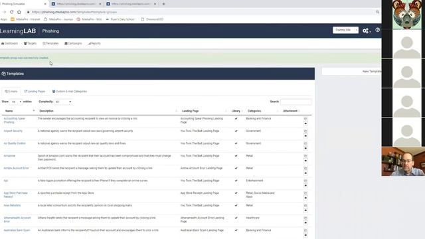Viewport: 425px width, 239px height.
Task: Open the Athenahealth Account Error template link
Action: (x=17, y=220)
